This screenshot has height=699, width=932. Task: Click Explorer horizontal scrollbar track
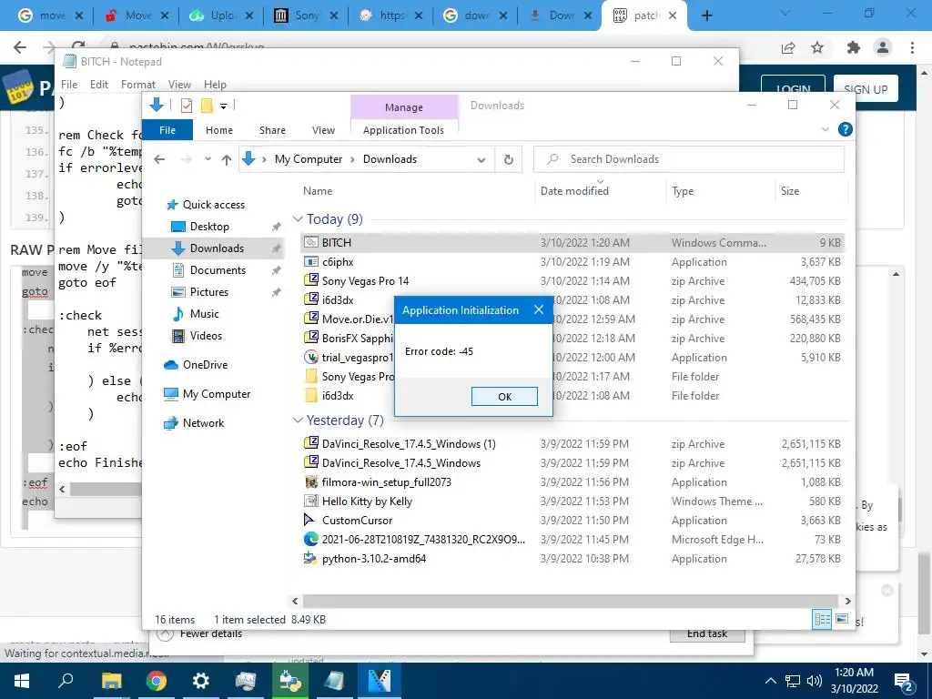[x=571, y=601]
